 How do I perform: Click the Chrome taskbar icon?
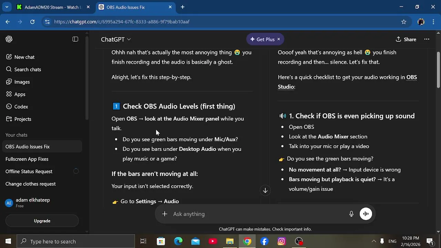pos(247,241)
